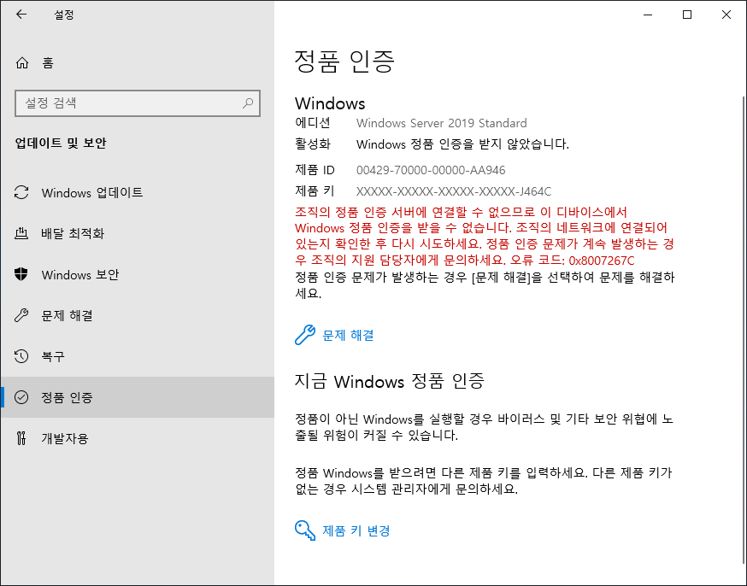Click the 정품 인증 checkmark icon
Screen dimensions: 747x586
(21, 397)
